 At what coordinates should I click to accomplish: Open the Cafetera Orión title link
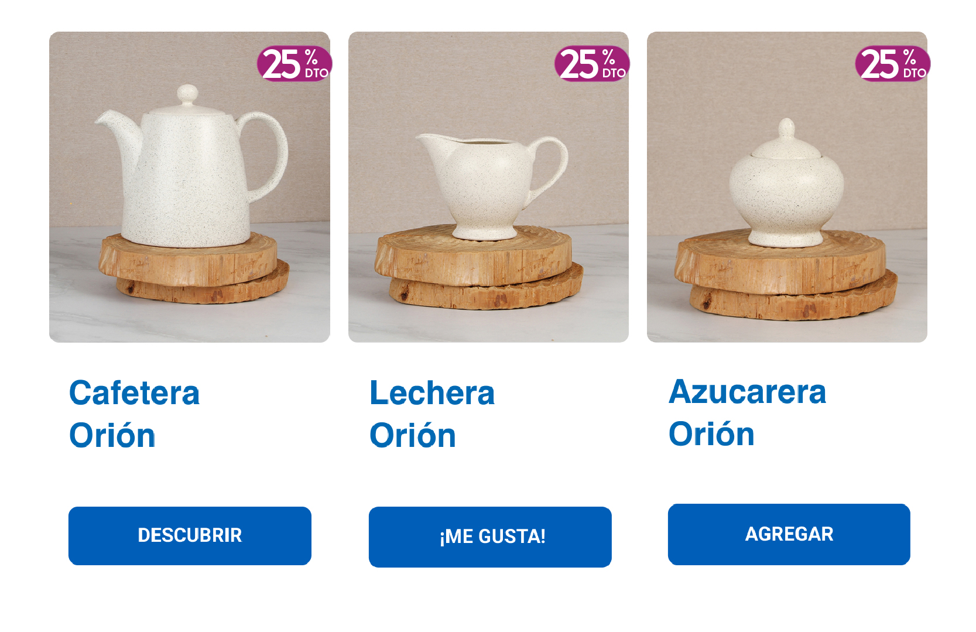(134, 414)
